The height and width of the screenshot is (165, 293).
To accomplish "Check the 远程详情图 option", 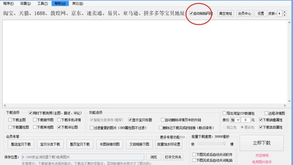I will [266, 113].
